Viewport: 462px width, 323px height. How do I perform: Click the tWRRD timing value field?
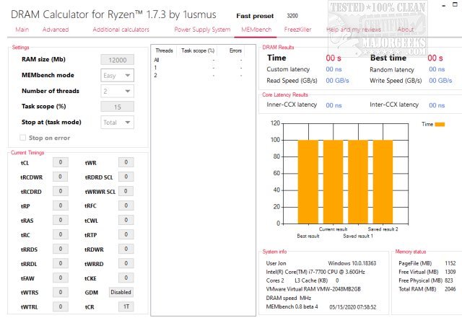[126, 263]
